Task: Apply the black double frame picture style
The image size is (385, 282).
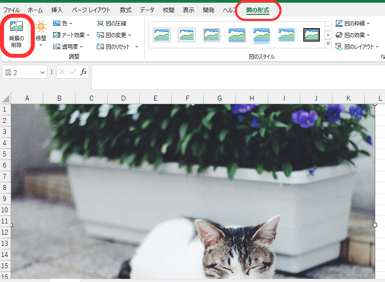Action: (311, 35)
